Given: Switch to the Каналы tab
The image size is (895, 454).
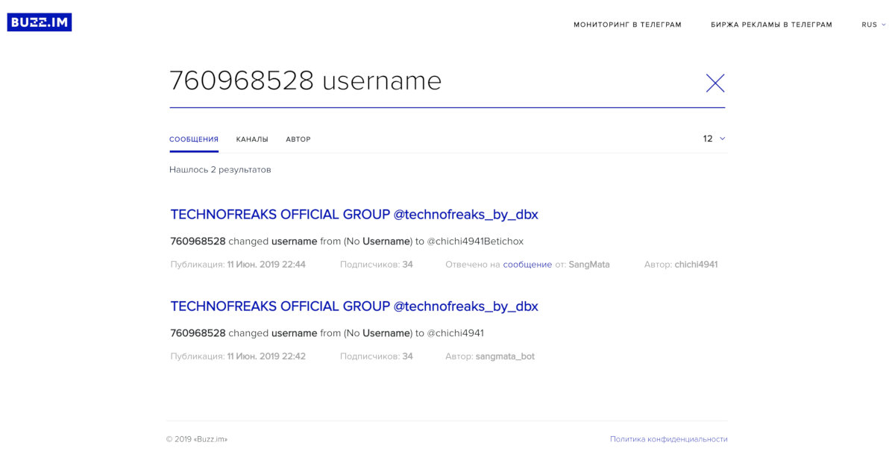Looking at the screenshot, I should point(252,139).
